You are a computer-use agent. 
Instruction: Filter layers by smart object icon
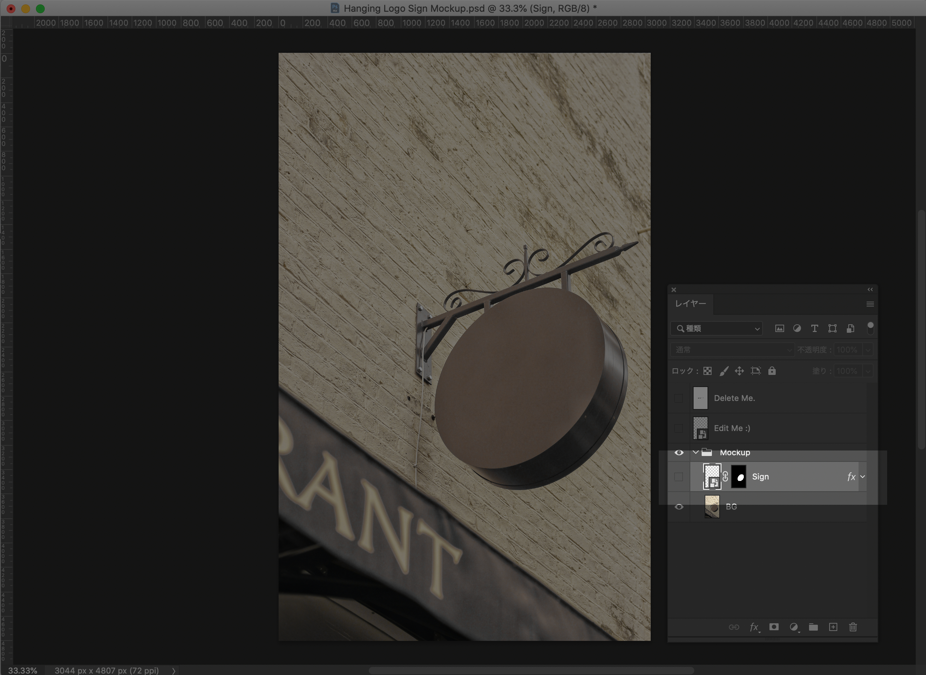point(850,328)
